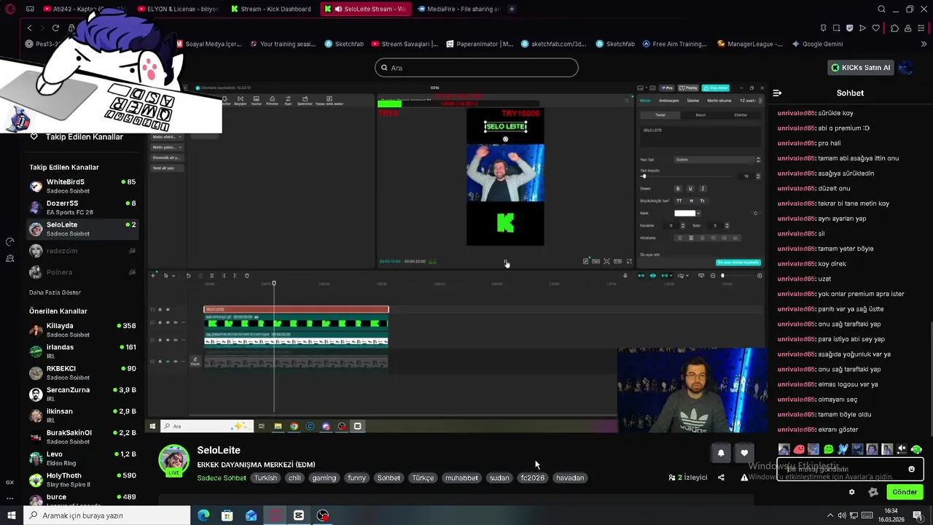Open Microsoft Edge from the Windows taskbar
This screenshot has height=525, width=933.
tap(203, 516)
